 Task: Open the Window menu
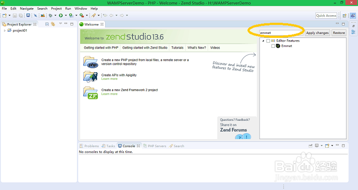81,8
